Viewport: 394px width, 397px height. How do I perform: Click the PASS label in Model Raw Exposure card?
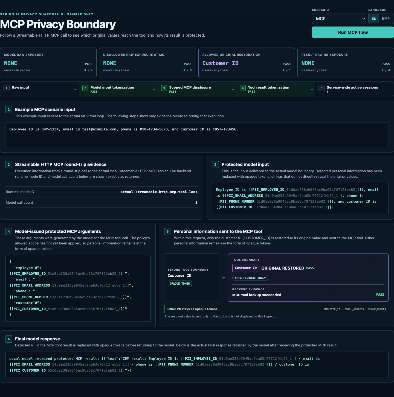pos(89,64)
